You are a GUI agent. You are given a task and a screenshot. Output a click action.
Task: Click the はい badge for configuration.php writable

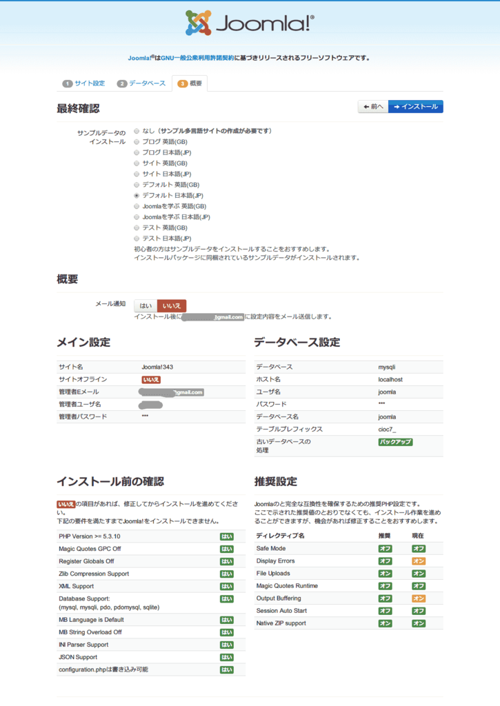(227, 670)
